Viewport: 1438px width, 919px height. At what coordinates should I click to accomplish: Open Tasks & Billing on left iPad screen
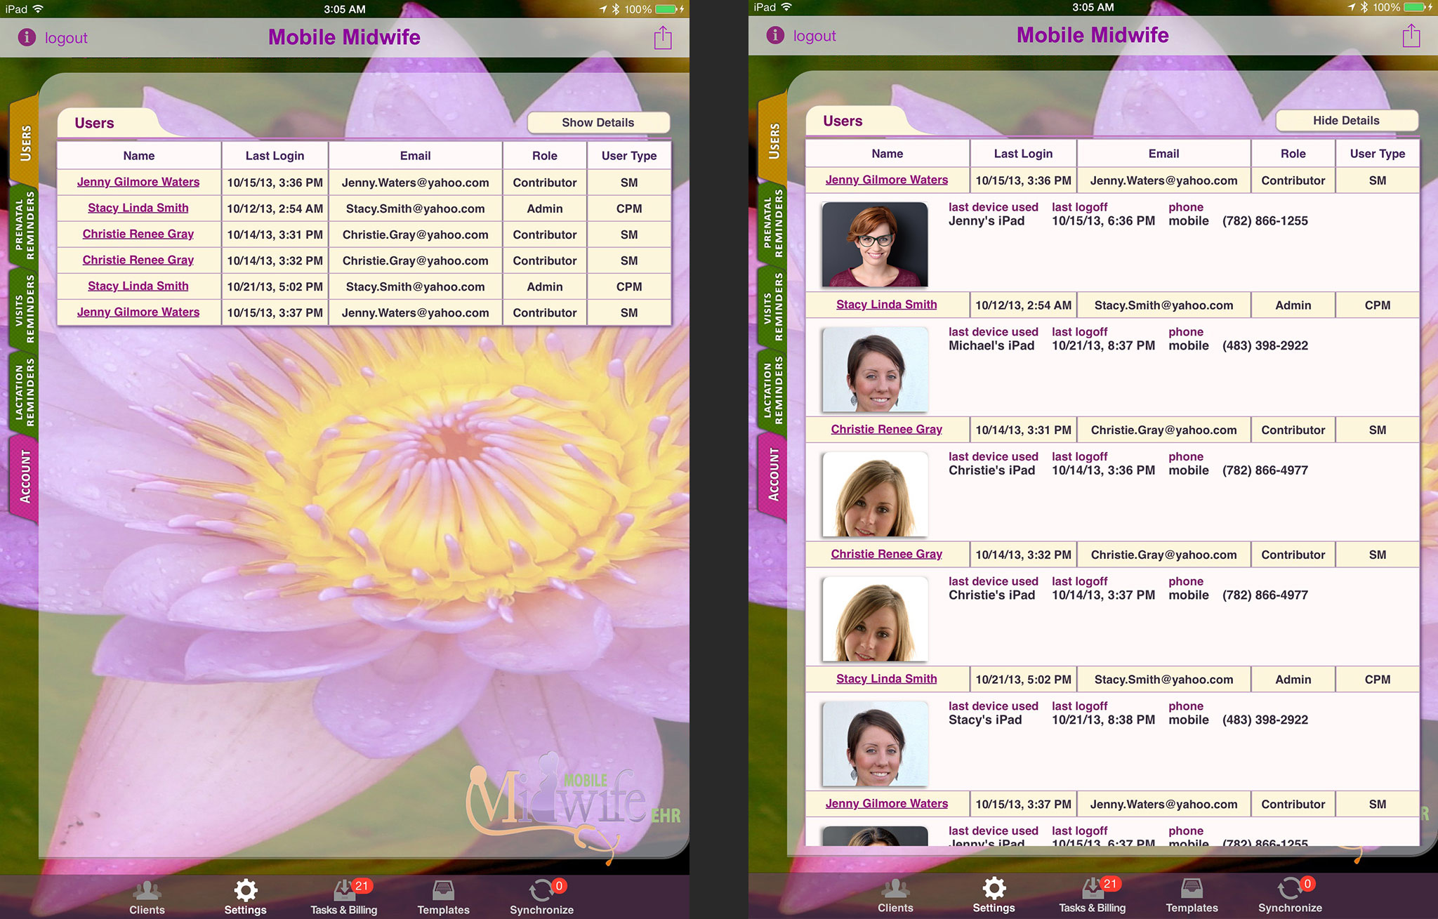pyautogui.click(x=344, y=897)
